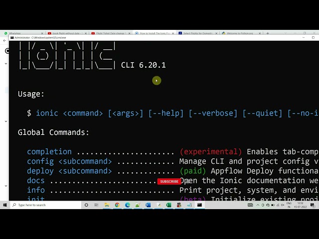Maximize the Administrator cmd window

click(x=313, y=38)
